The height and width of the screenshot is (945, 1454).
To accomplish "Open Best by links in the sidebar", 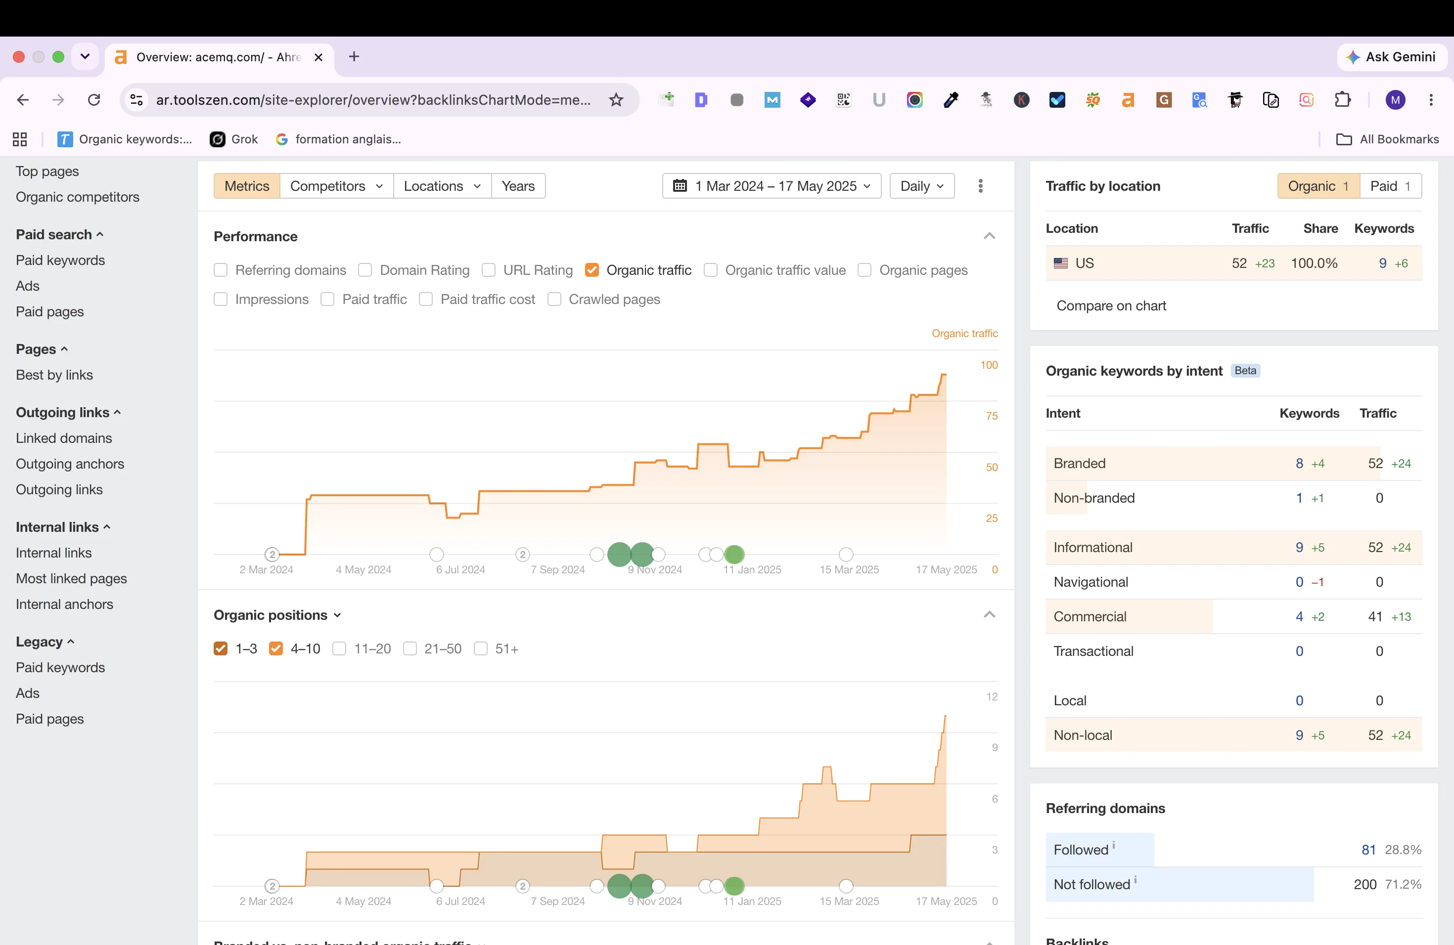I will click(54, 374).
